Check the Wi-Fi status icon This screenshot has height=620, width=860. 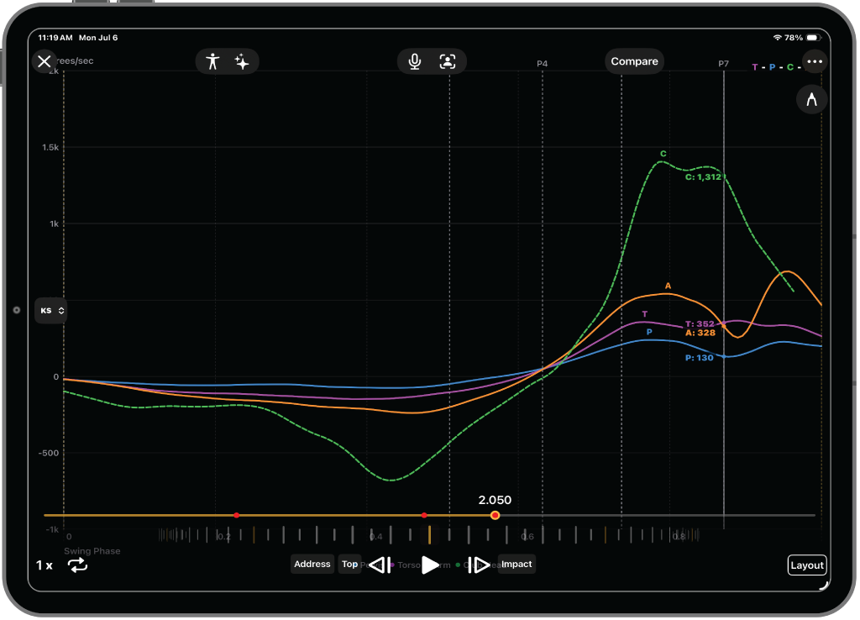pos(777,38)
